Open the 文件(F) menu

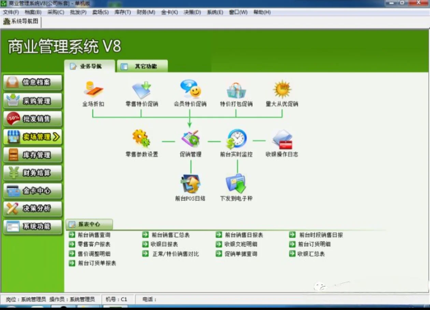(11, 12)
